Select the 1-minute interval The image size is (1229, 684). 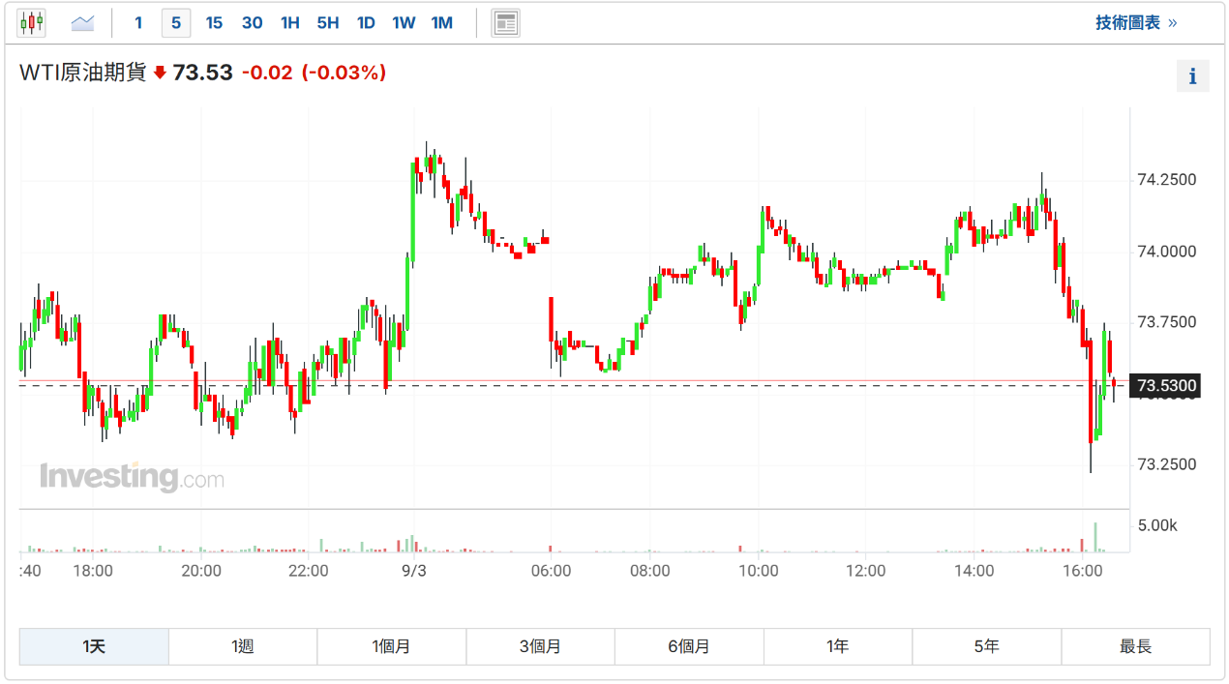coord(138,22)
